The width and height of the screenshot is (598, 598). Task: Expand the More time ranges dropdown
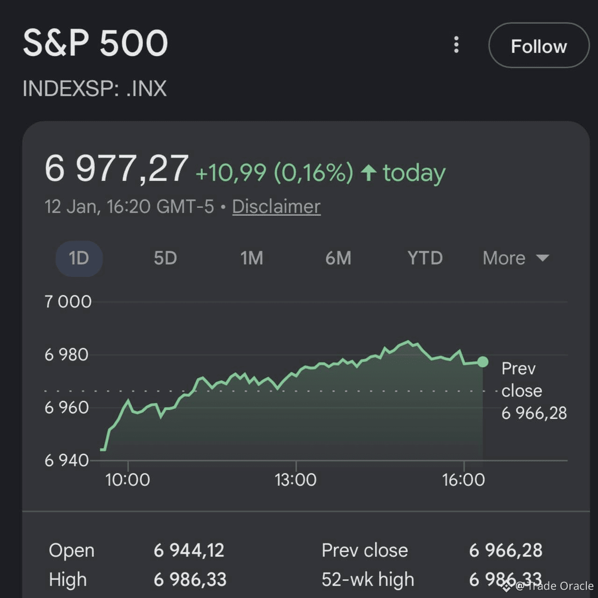[504, 258]
